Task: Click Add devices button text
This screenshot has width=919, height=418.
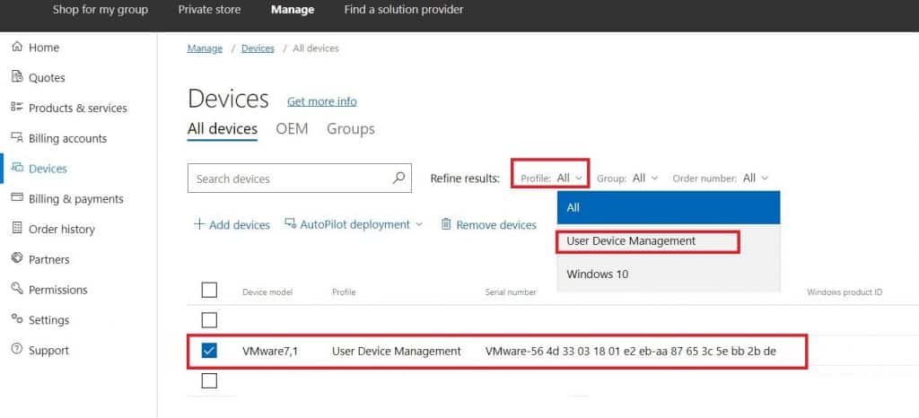Action: tap(240, 225)
